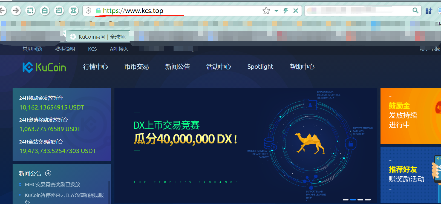This screenshot has height=204, width=441.
Task: Click the KuCoin tab favicon
Action: click(73, 37)
